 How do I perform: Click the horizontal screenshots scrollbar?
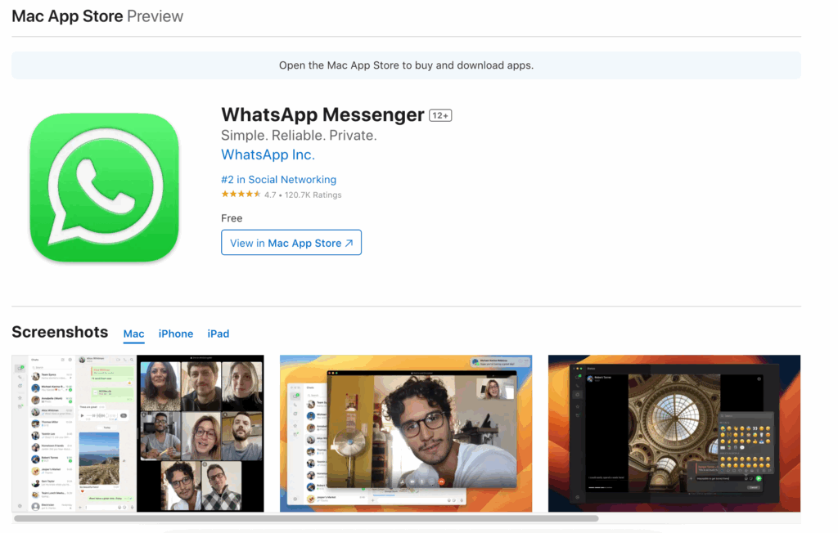306,518
